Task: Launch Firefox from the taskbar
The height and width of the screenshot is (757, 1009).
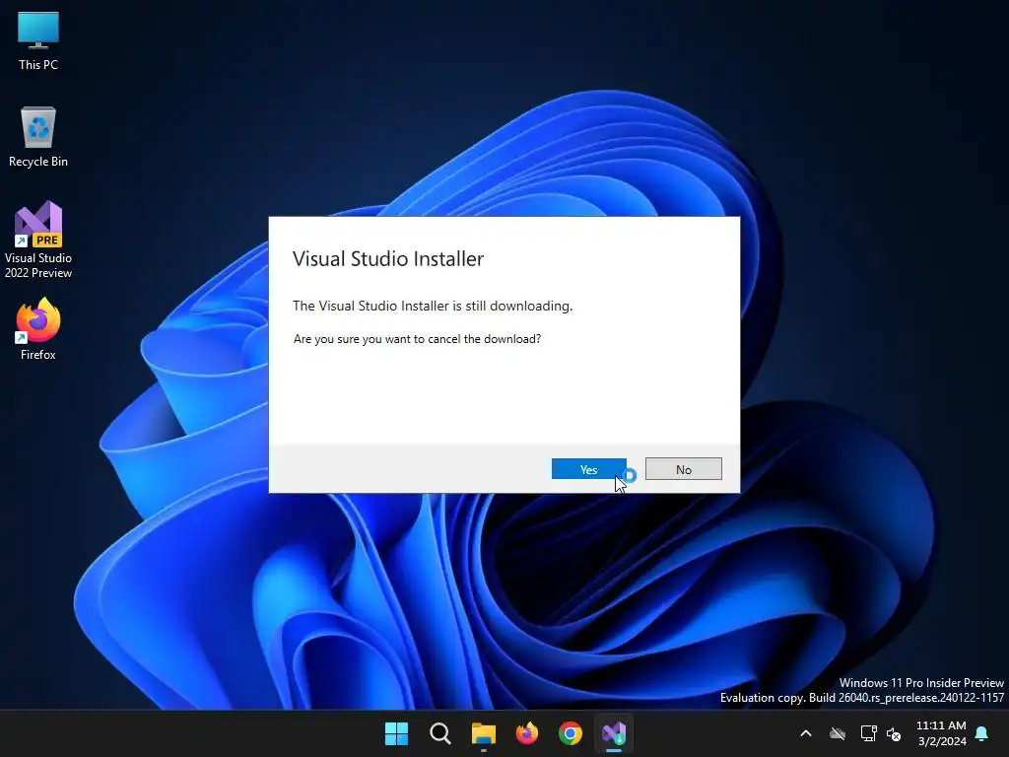Action: [527, 733]
